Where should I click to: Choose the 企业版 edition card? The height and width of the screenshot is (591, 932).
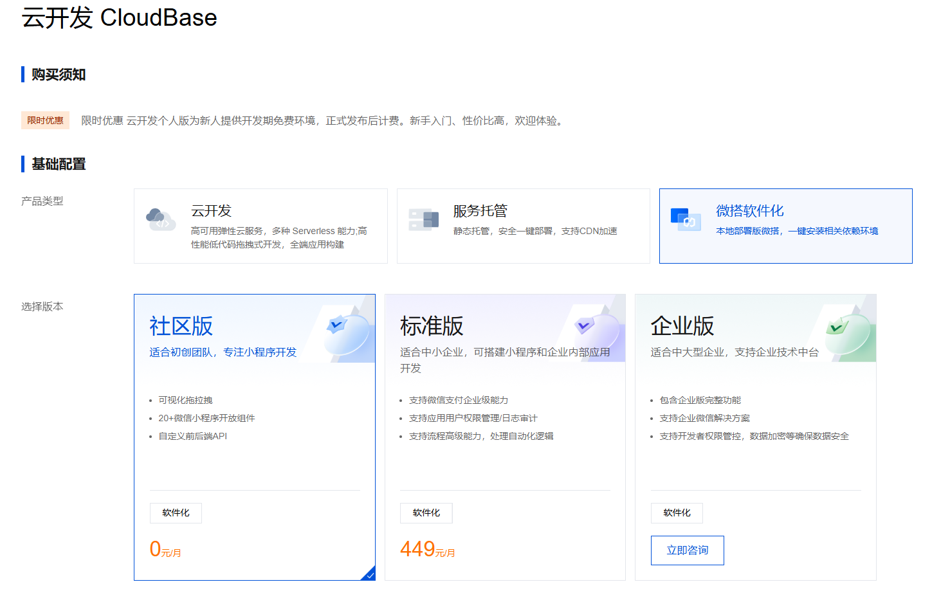(756, 437)
